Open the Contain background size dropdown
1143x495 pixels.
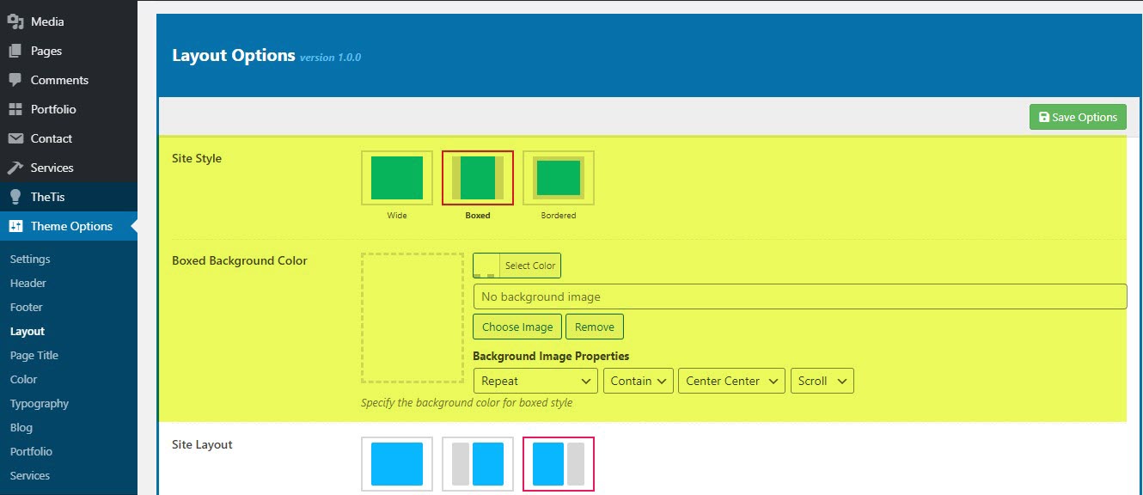tap(639, 381)
